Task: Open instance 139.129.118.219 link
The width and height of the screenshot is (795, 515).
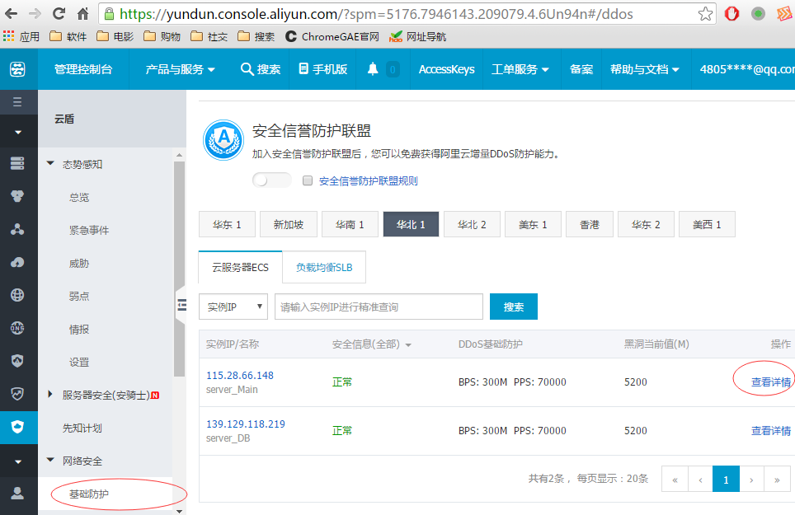Action: (246, 424)
